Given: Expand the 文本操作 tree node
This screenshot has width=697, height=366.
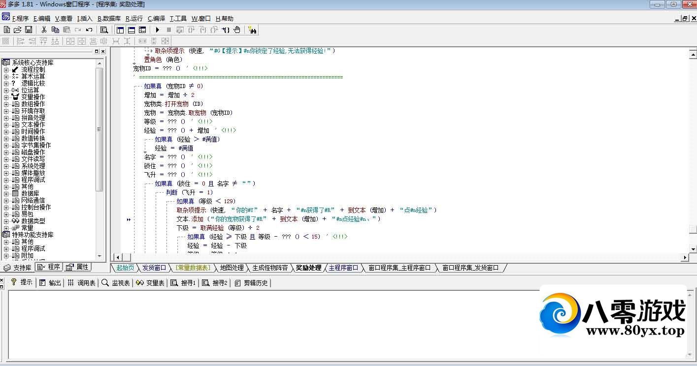Looking at the screenshot, I should click(6, 125).
